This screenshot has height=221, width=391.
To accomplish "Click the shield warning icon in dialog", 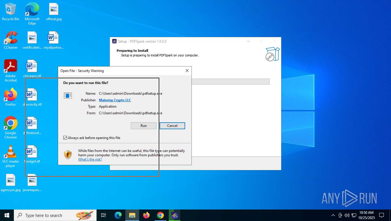I will tap(68, 155).
